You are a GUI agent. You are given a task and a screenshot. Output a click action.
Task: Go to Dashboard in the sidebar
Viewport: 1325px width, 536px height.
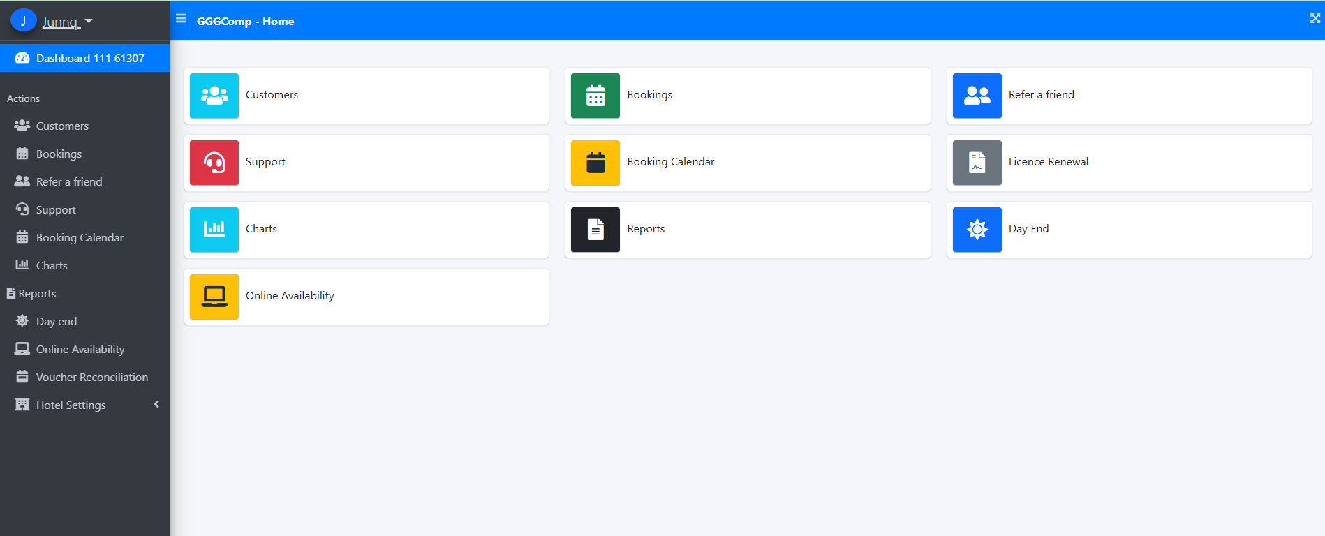pyautogui.click(x=90, y=58)
